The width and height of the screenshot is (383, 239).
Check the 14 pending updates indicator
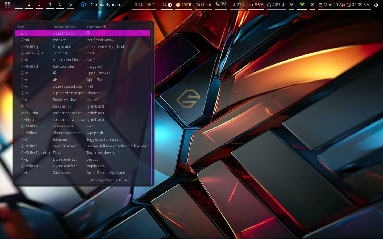tap(166, 5)
